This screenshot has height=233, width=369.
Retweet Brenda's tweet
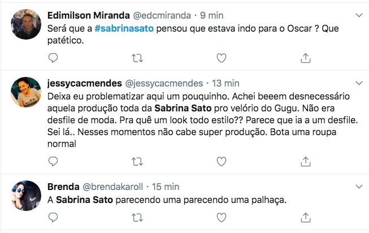pos(137,217)
